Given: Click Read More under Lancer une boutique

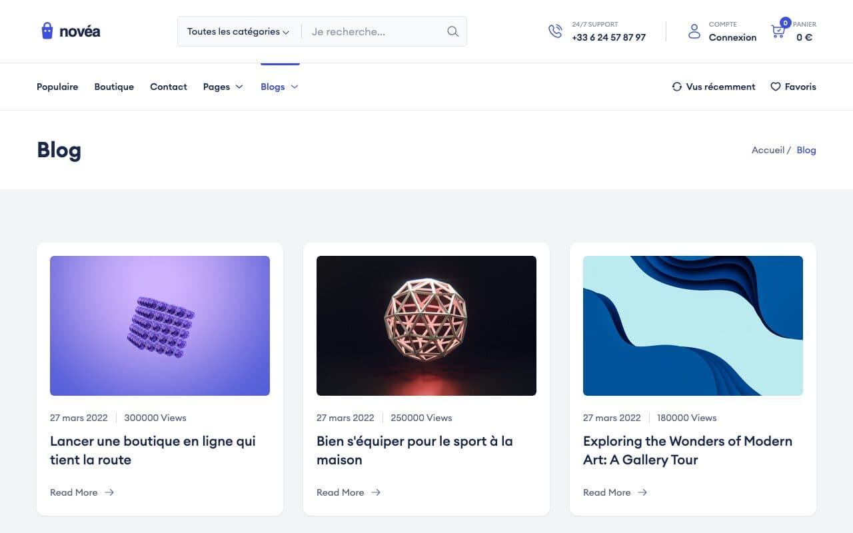Looking at the screenshot, I should click(x=74, y=492).
